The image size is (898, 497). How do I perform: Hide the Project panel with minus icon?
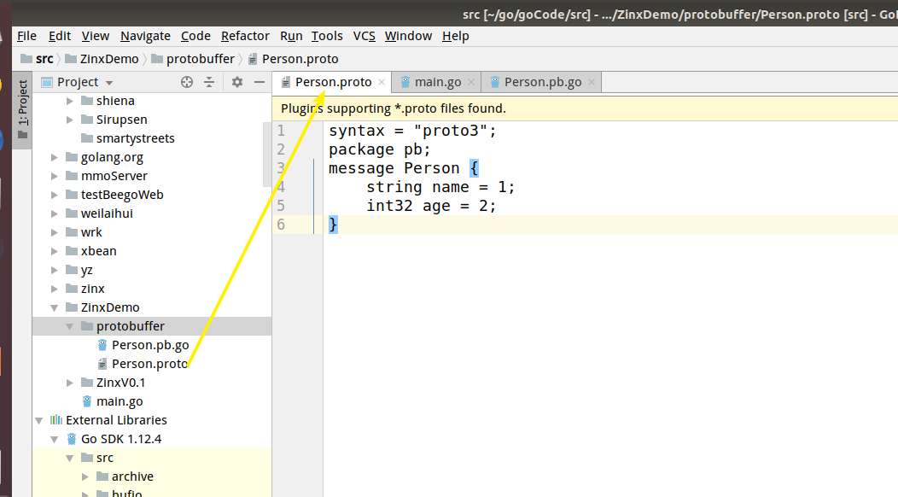(x=259, y=82)
